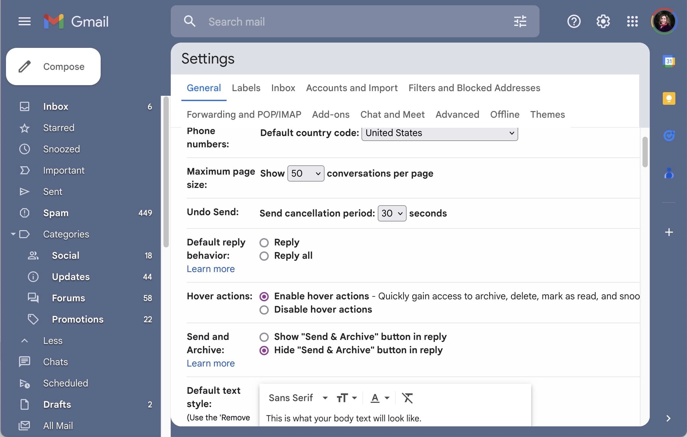This screenshot has width=687, height=437.
Task: Click the Inbox tray icon
Action: pyautogui.click(x=24, y=106)
